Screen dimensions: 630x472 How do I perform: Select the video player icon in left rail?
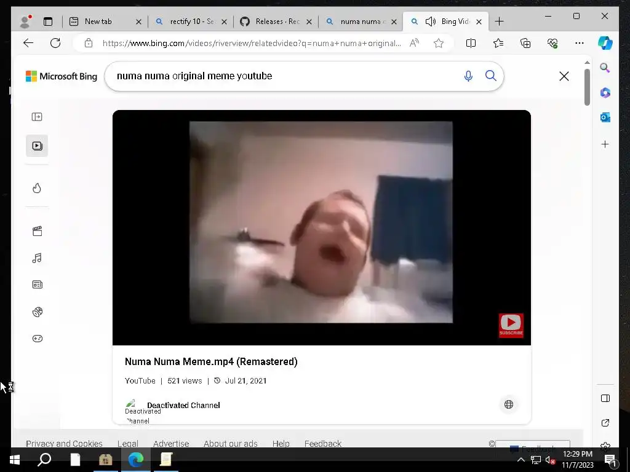(37, 146)
